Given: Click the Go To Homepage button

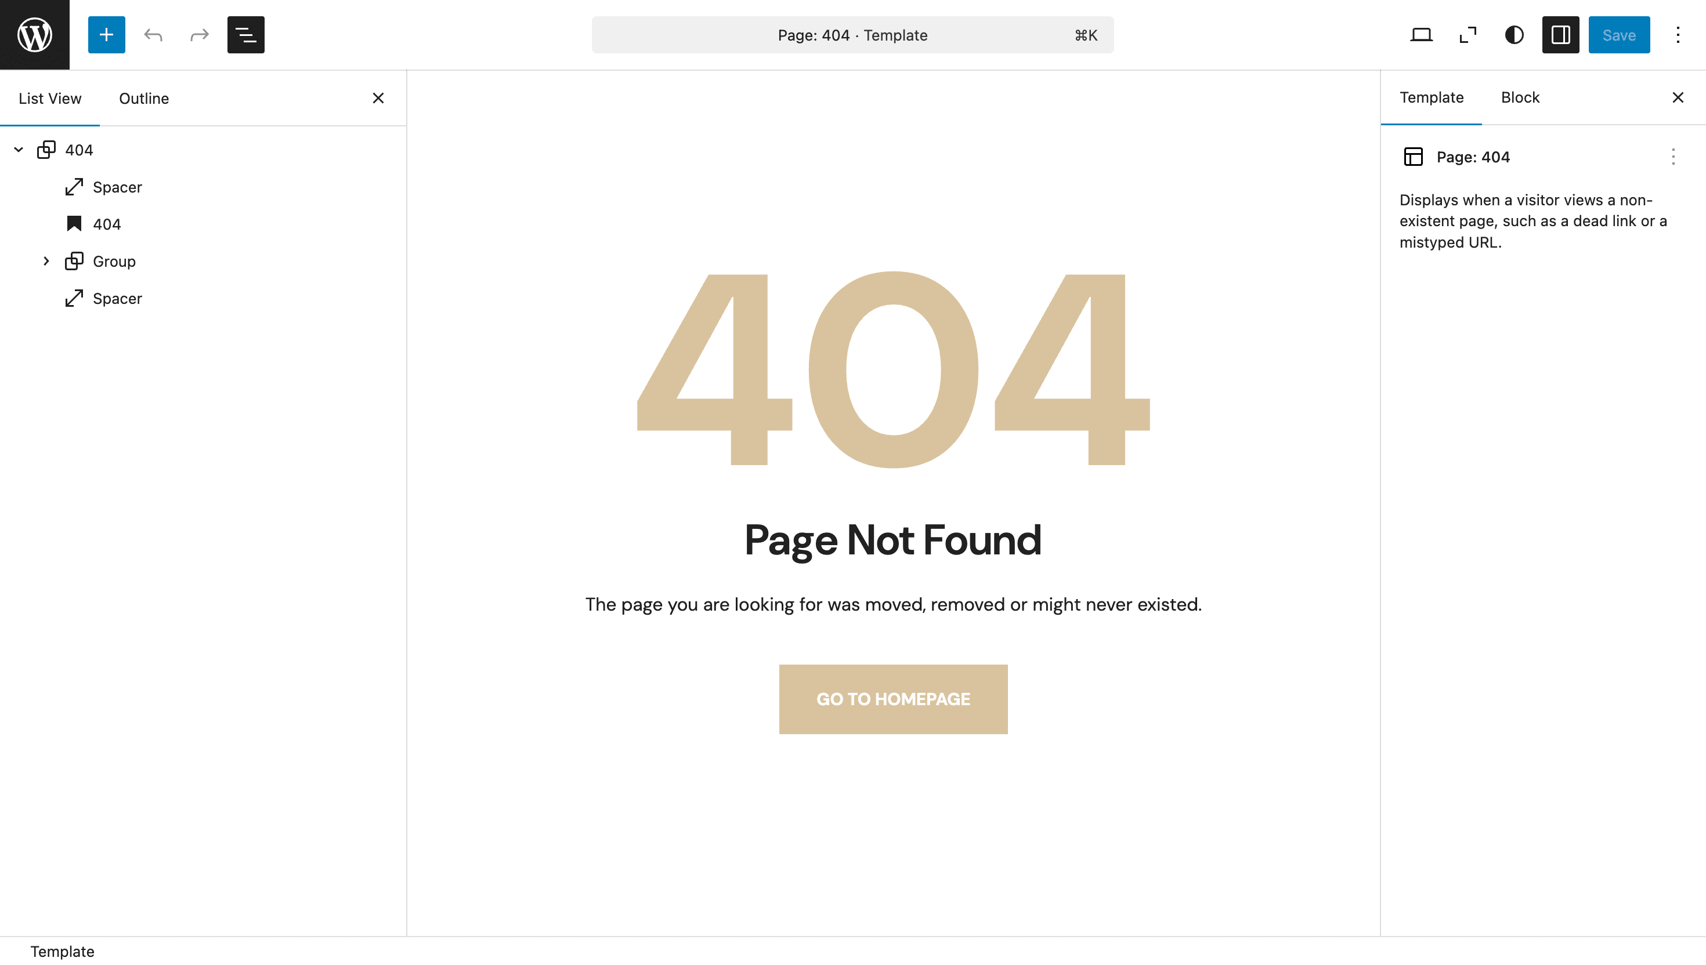Looking at the screenshot, I should point(892,699).
